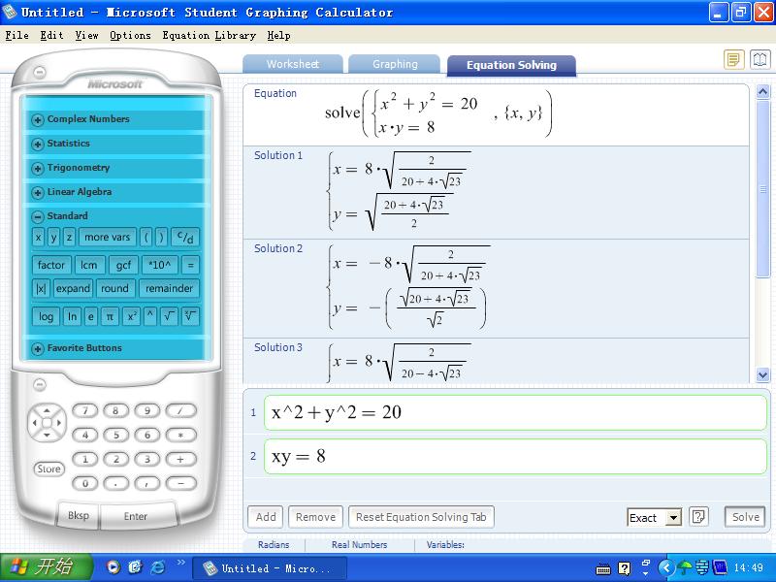Collapse the upper calculator panel with minus icon
Viewport: 776px width, 582px height.
(40, 72)
